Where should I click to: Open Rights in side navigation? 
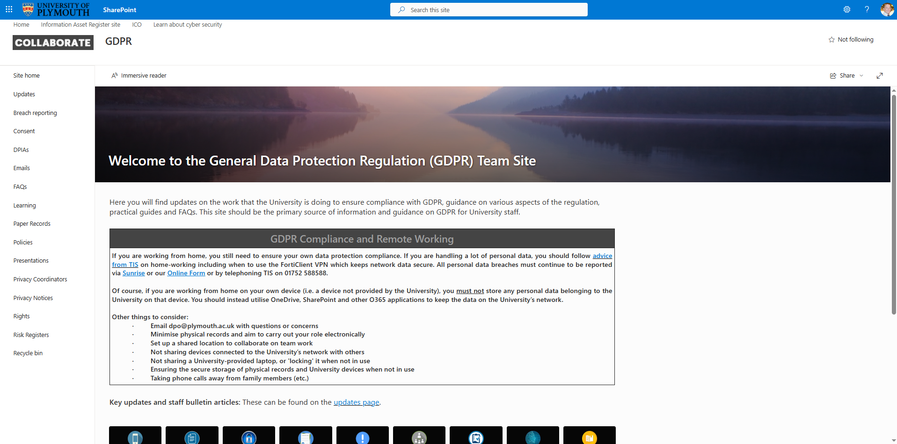pyautogui.click(x=22, y=316)
